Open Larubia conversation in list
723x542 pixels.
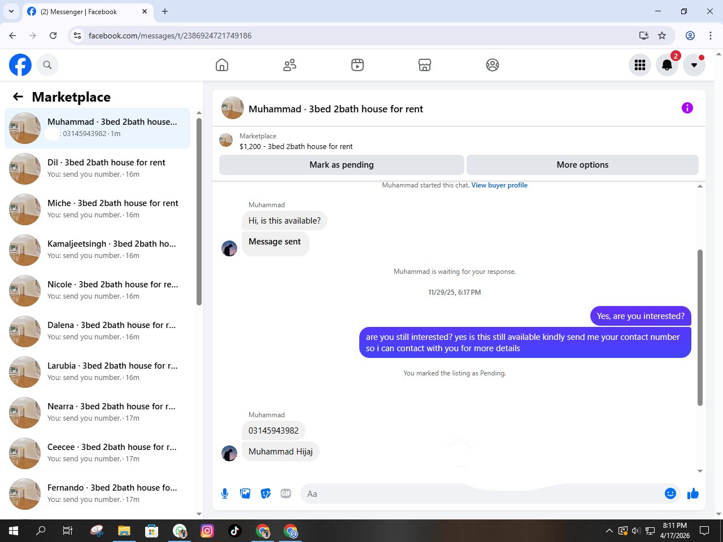coord(97,372)
